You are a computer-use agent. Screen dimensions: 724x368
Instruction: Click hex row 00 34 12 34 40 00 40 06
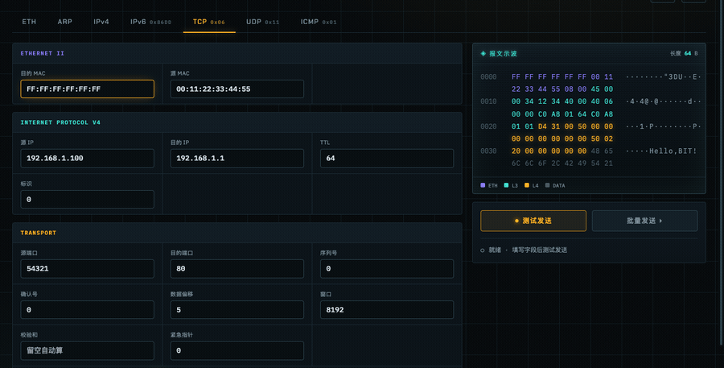pos(562,101)
